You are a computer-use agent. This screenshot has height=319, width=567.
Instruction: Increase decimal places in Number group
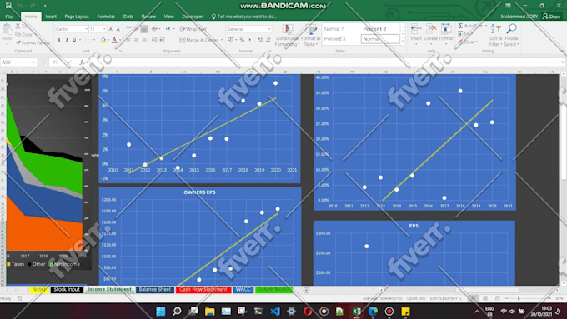coord(260,40)
